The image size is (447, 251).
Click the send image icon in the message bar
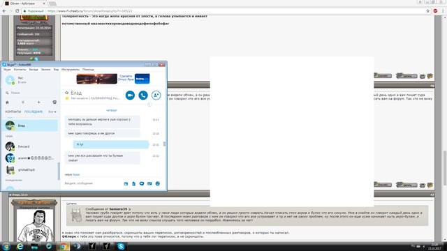(x=126, y=184)
